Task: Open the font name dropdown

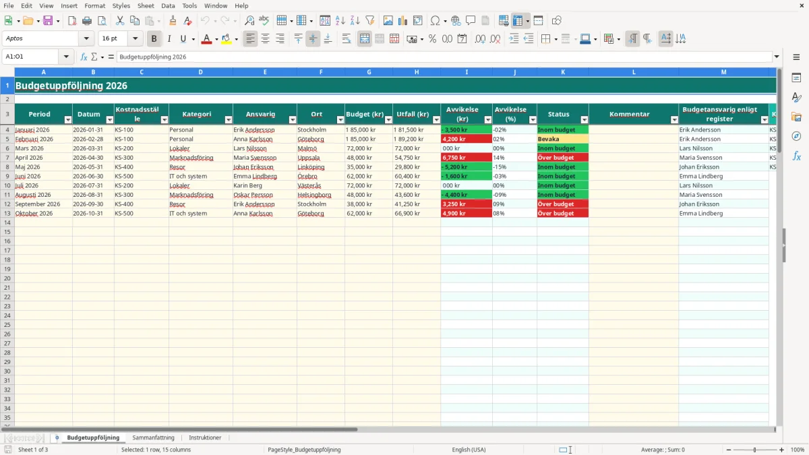Action: (86, 39)
